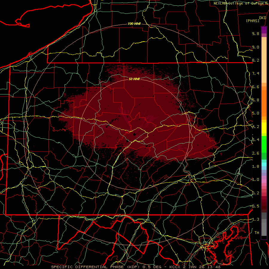The width and height of the screenshot is (269, 269).
Task: Click the 5.8 legend value
Action: point(256,100)
